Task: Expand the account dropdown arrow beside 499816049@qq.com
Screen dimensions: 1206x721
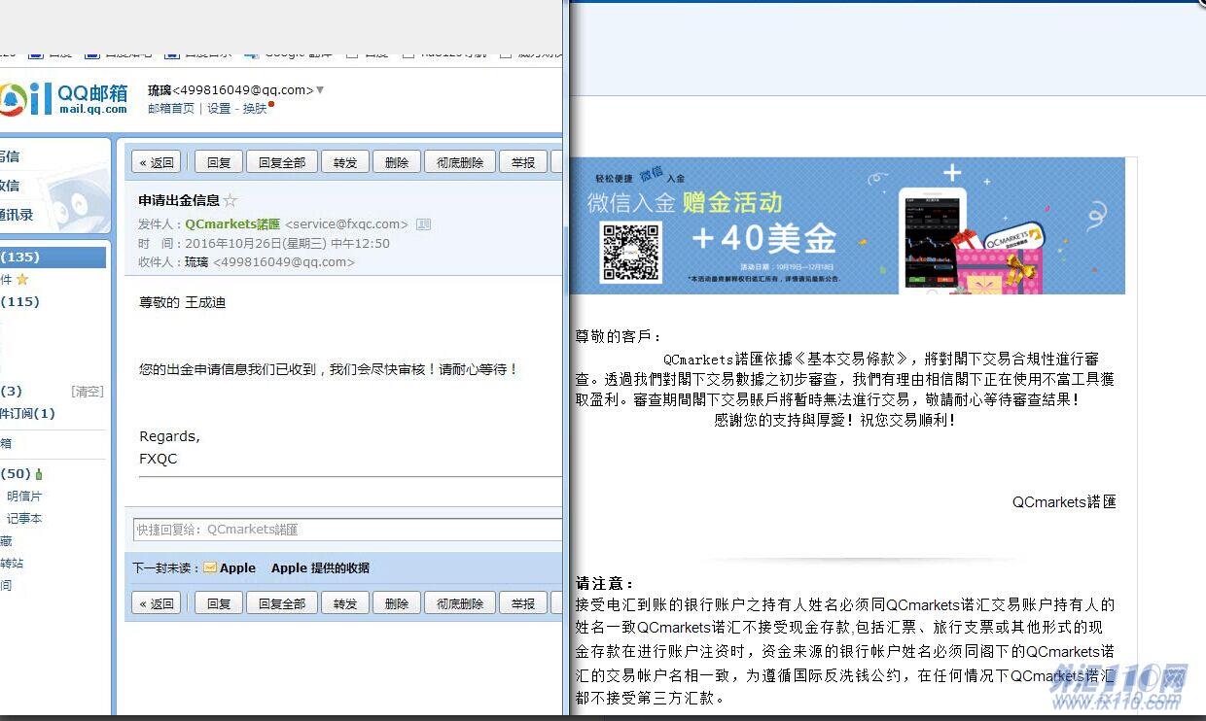Action: click(320, 89)
